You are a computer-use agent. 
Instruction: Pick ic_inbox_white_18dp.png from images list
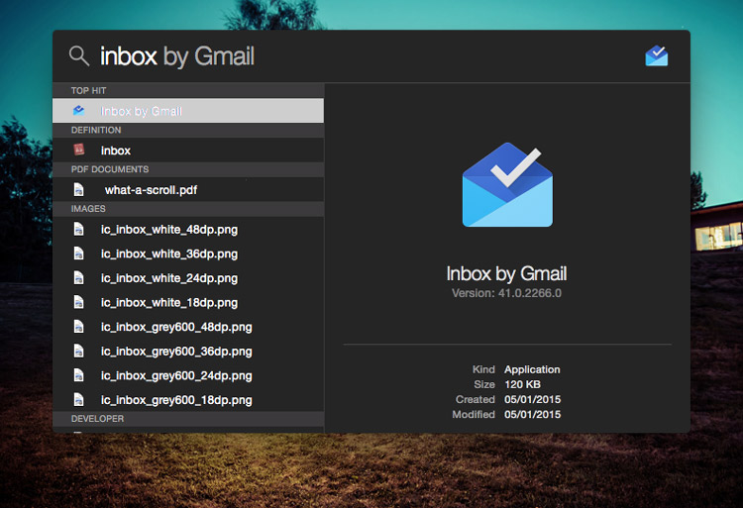point(168,303)
